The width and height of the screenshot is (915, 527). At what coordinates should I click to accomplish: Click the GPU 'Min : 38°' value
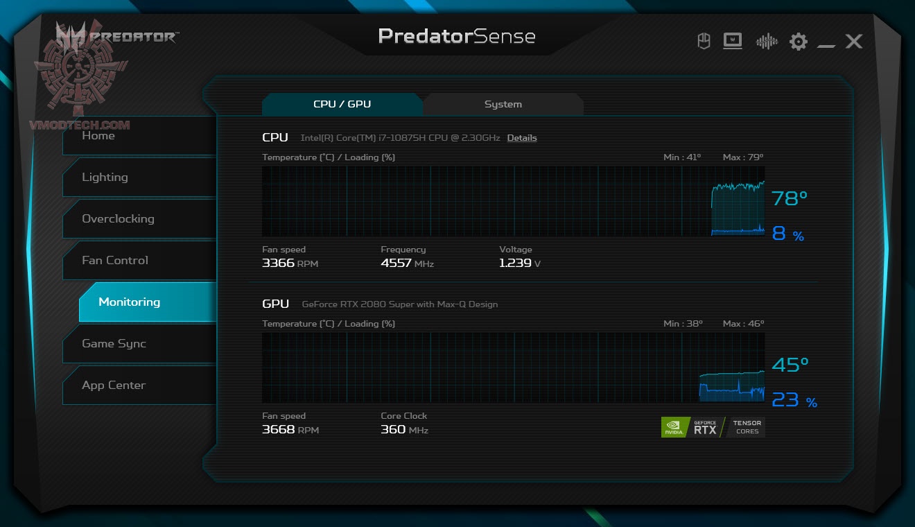tap(683, 324)
